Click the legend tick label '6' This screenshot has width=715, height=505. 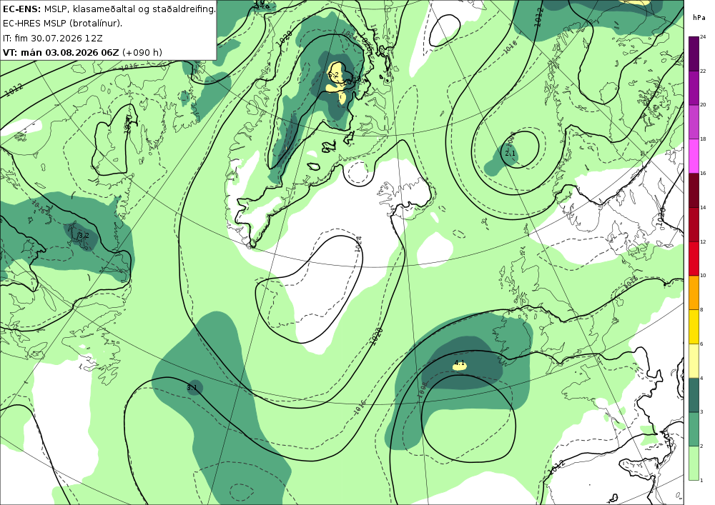click(702, 344)
